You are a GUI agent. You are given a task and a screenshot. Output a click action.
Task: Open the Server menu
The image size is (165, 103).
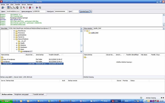coord(24,5)
